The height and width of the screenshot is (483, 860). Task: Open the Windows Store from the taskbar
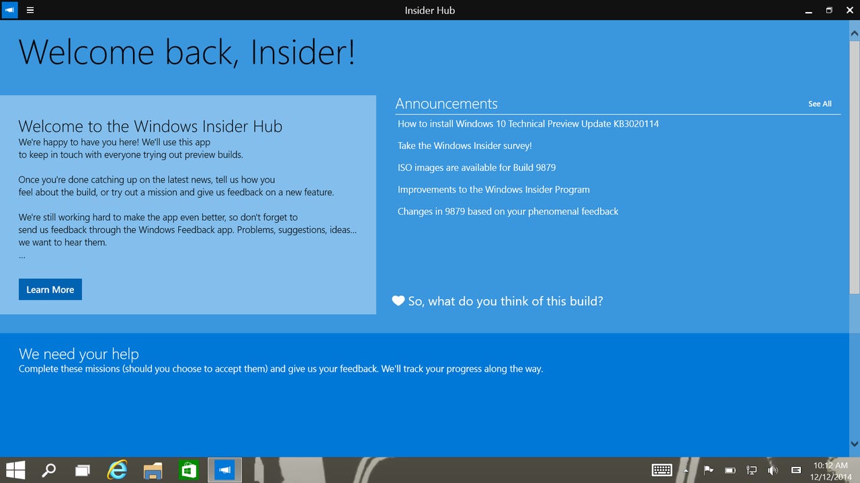click(x=187, y=470)
